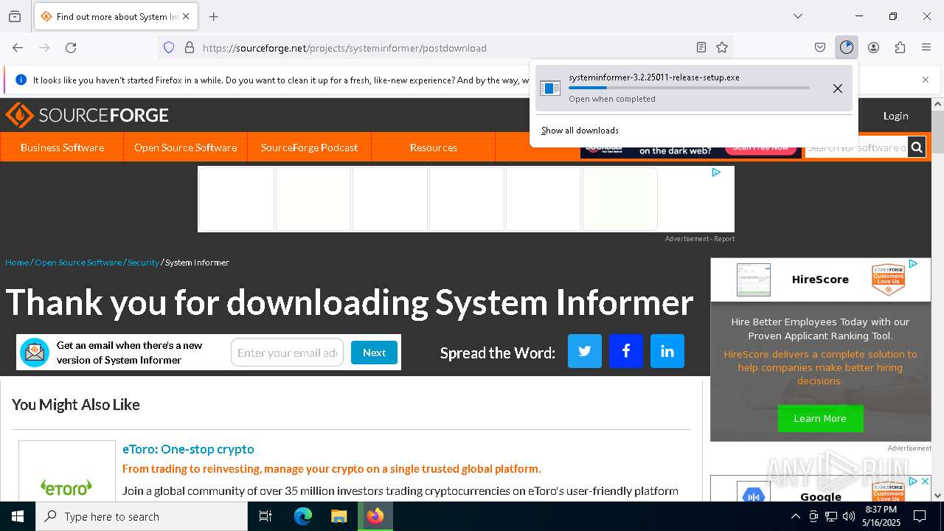Open the notification center icon

(920, 516)
